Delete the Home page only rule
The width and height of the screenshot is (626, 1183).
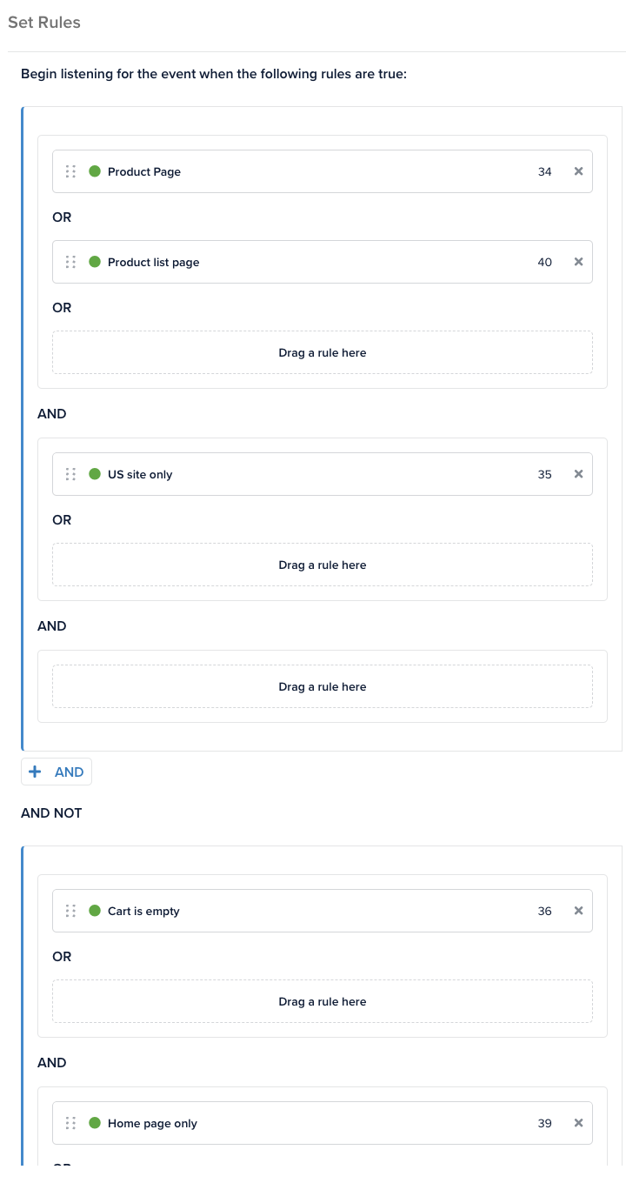coord(578,1123)
